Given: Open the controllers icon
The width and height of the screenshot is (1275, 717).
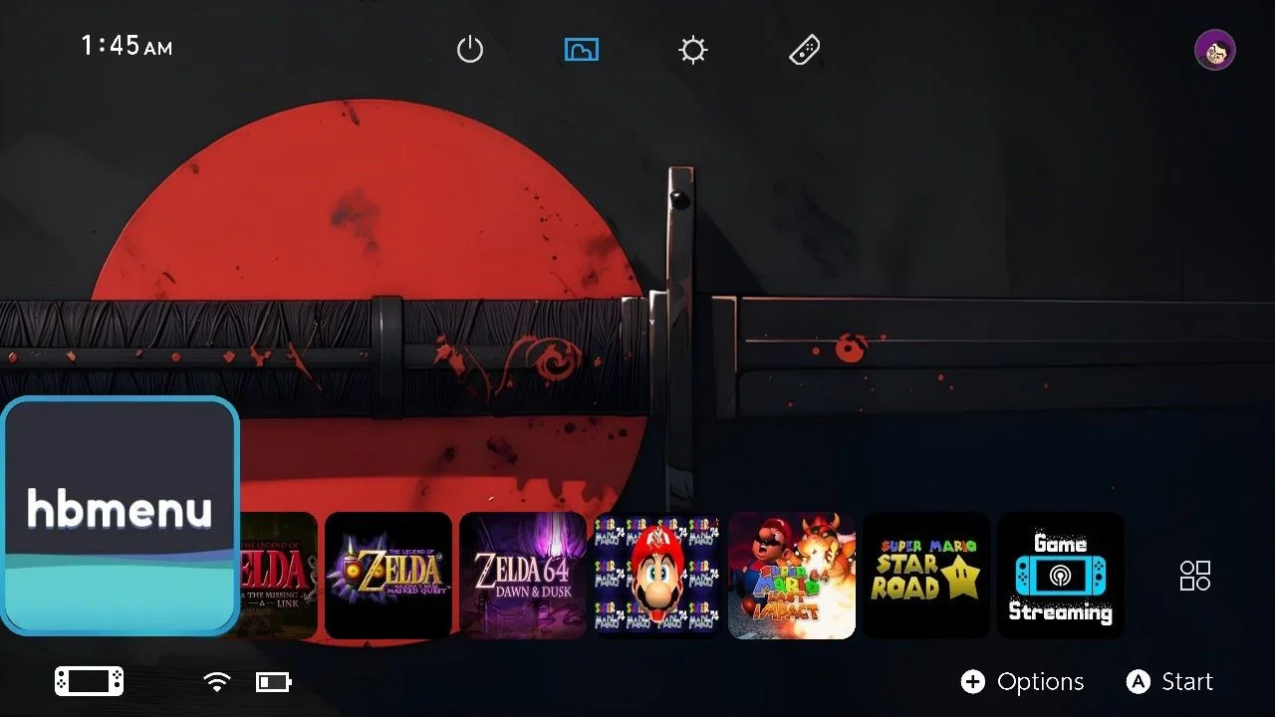Looking at the screenshot, I should coord(805,50).
